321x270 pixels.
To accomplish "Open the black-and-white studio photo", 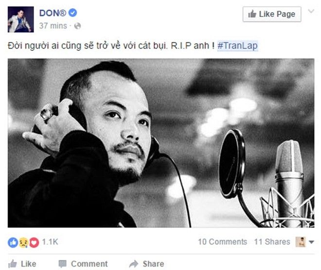I will [161, 143].
